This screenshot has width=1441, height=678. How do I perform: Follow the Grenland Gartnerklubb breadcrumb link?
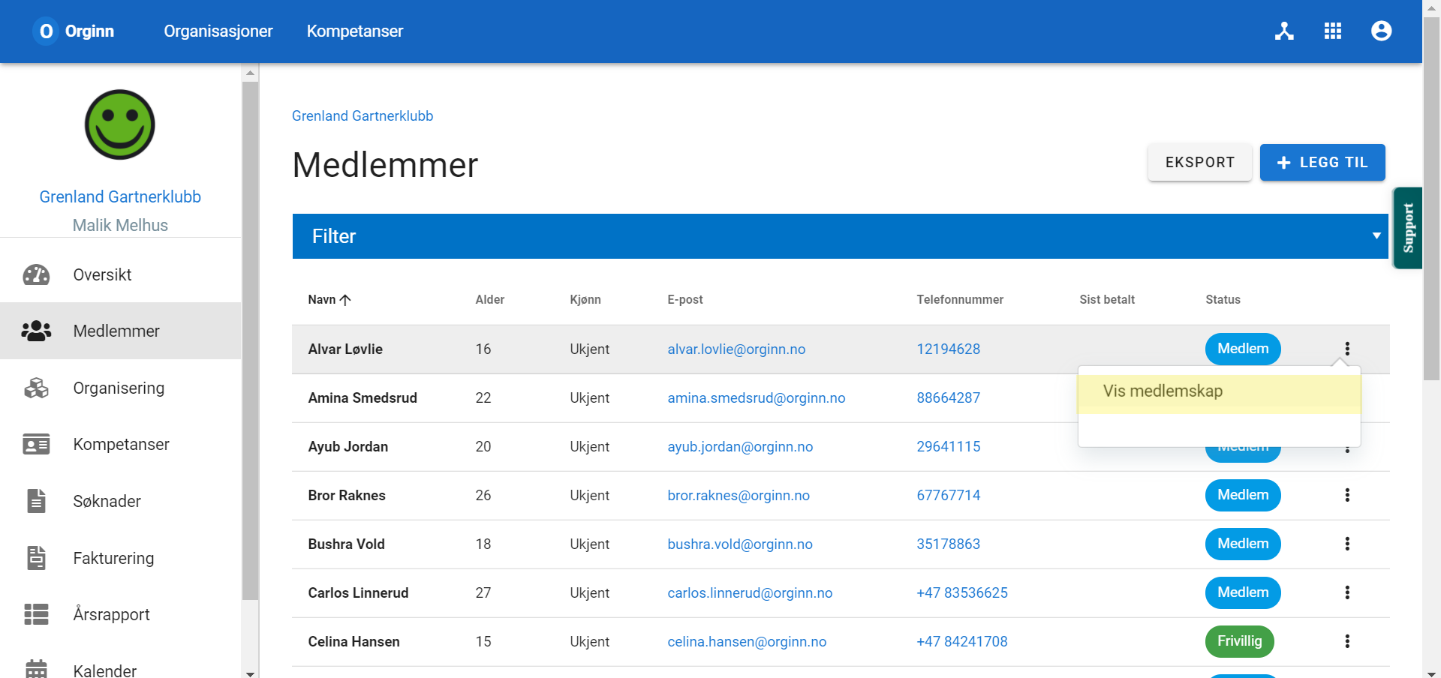tap(363, 116)
